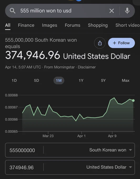Open the Short videos tab

coord(128,25)
